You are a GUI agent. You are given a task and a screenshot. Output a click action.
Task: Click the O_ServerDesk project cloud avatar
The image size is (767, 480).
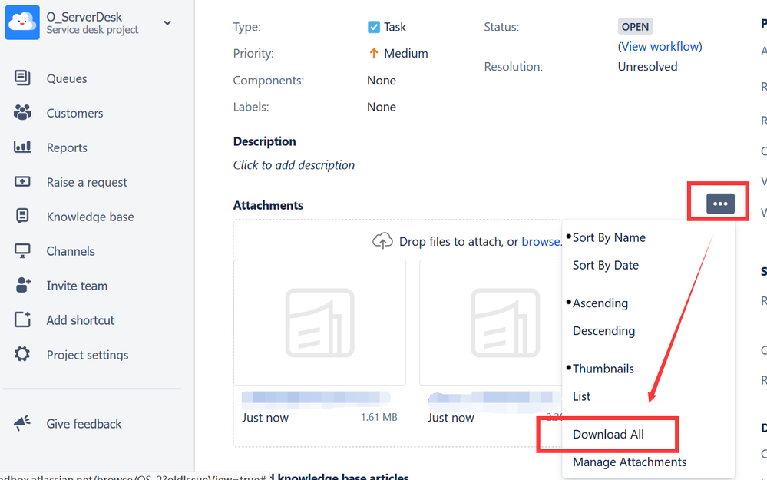click(22, 22)
